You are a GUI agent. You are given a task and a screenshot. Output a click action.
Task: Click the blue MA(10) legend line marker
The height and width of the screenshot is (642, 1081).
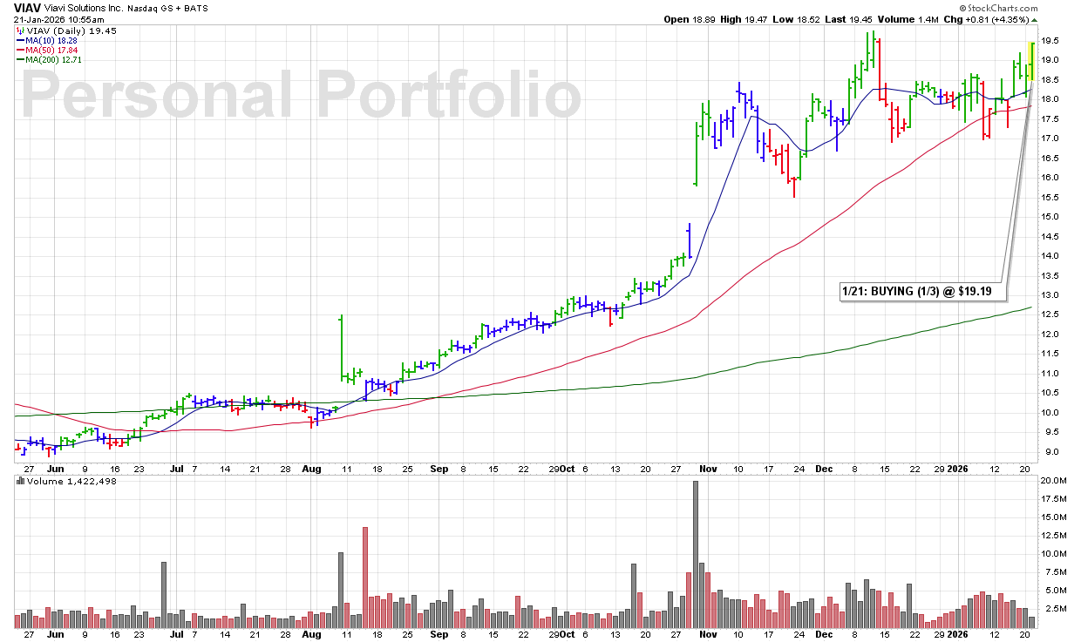[19, 40]
